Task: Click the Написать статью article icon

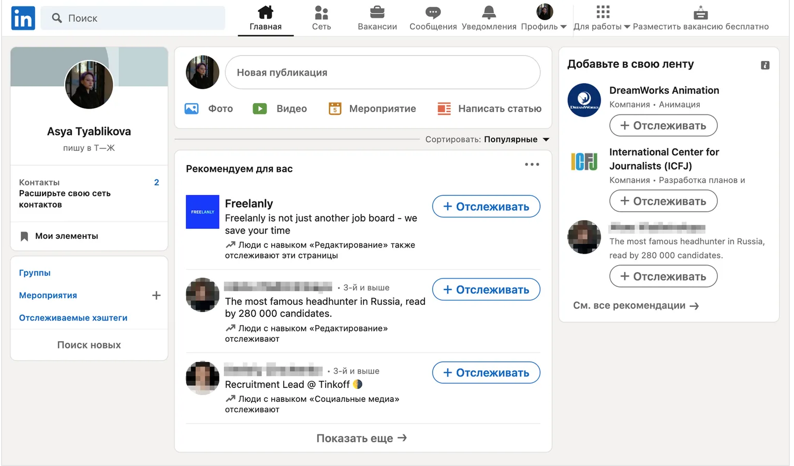Action: point(444,109)
